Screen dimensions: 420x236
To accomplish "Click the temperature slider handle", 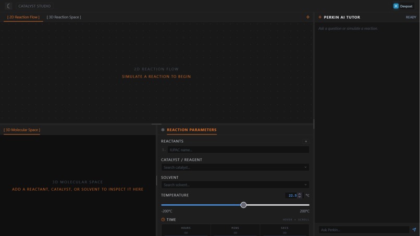I will pyautogui.click(x=243, y=205).
